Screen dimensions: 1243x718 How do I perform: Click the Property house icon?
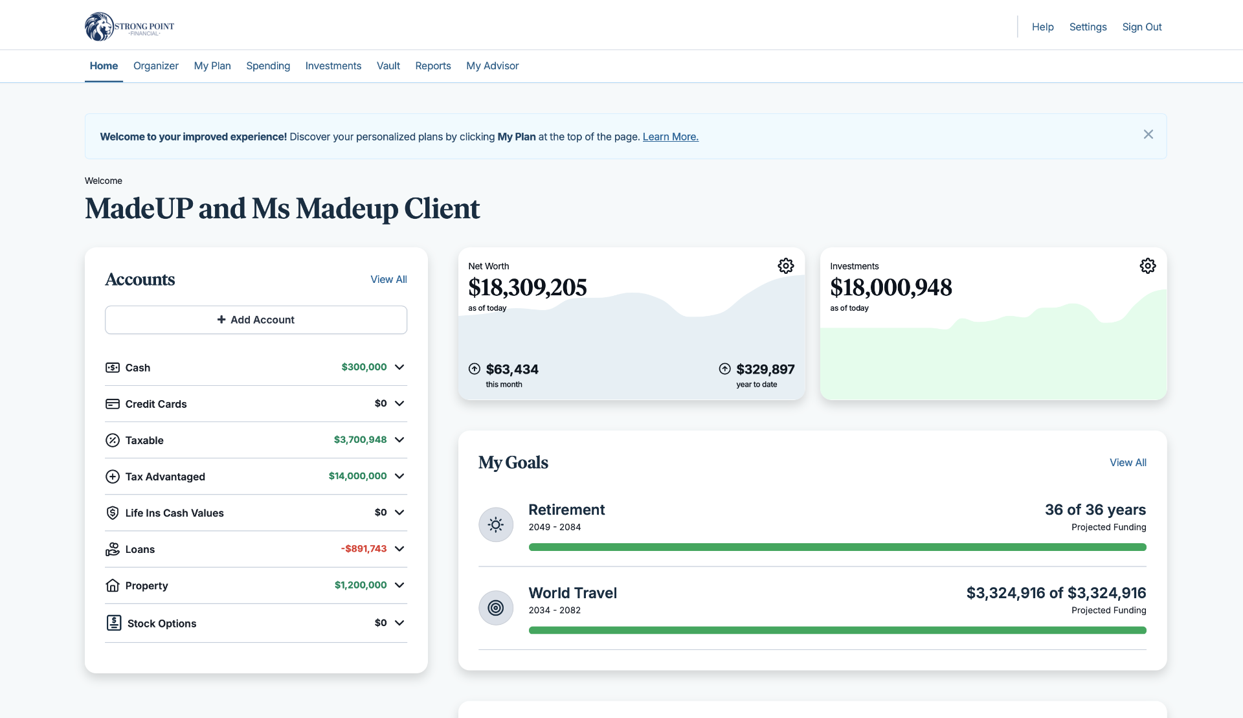pos(112,585)
